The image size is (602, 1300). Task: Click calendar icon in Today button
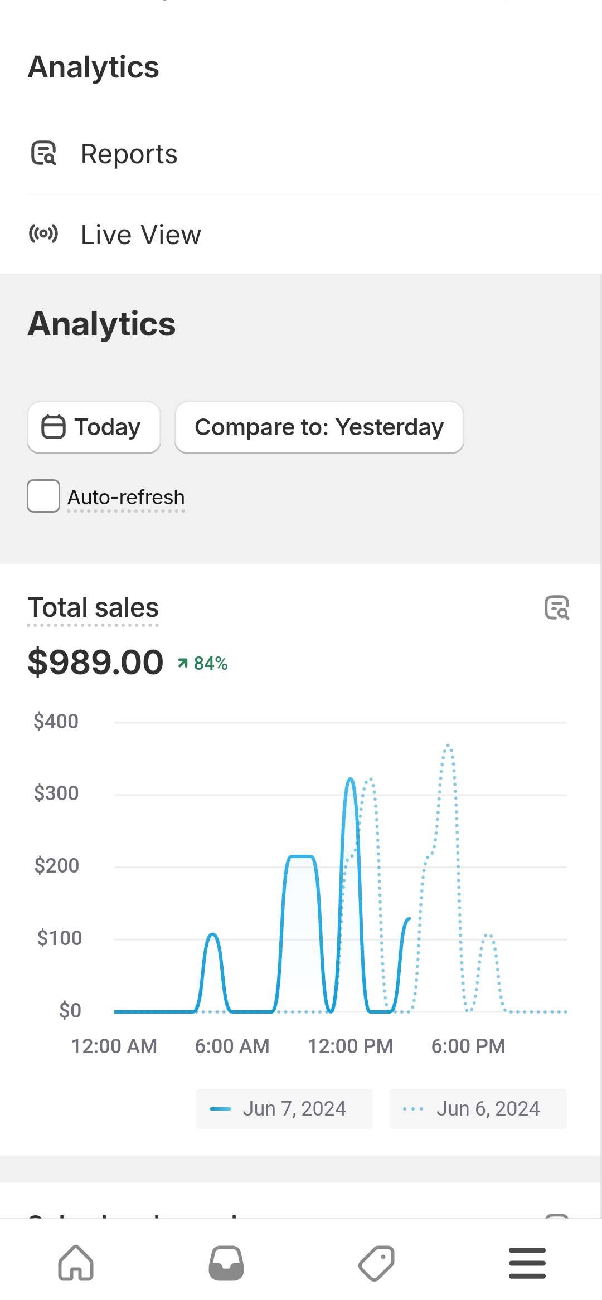click(x=54, y=427)
